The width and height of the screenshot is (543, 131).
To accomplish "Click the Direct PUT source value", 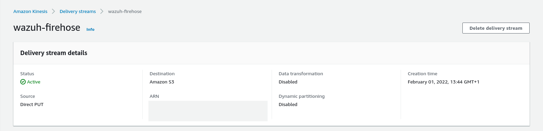I will [x=32, y=104].
